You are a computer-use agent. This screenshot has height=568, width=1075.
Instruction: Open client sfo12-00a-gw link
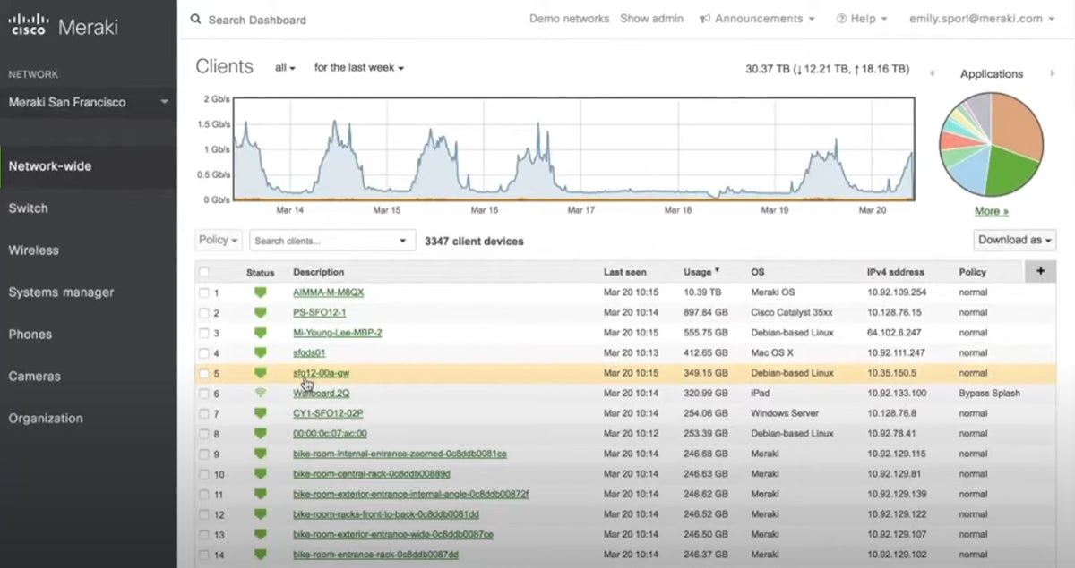[x=321, y=373]
